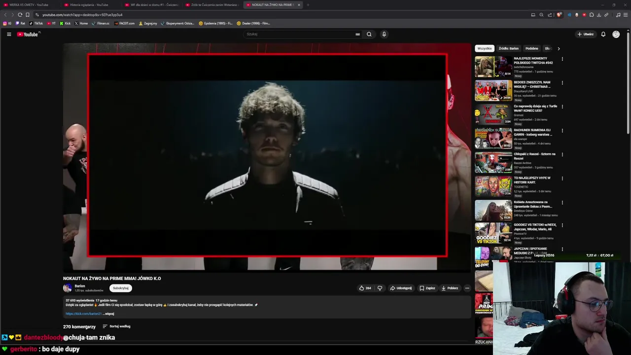Open the GOODIEZ VS TIKTOK video thumbnail

click(493, 234)
